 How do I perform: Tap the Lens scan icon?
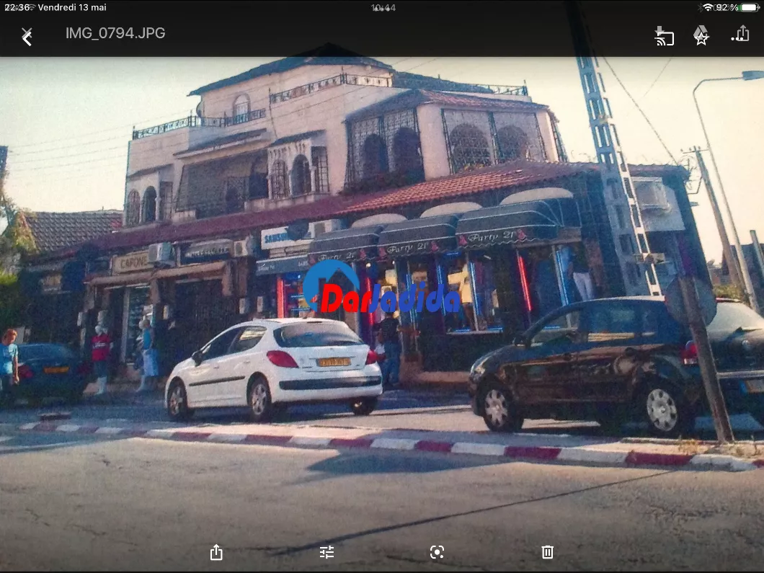(x=437, y=552)
